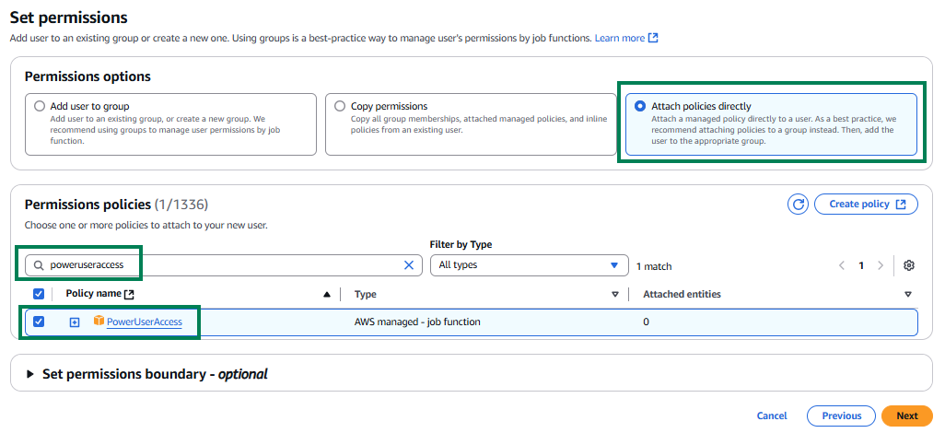The width and height of the screenshot is (945, 433).
Task: Click the Next button
Action: [x=907, y=415]
